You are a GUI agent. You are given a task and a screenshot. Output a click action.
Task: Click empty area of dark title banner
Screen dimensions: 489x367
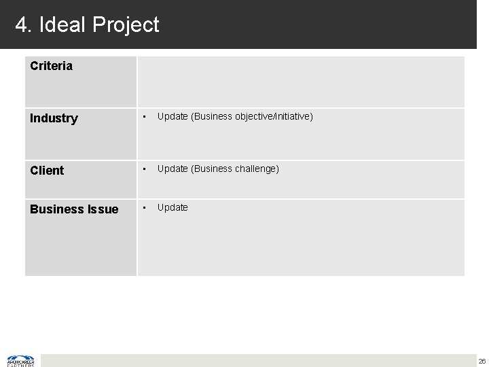pos(326,25)
